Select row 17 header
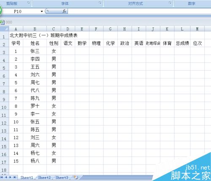 point(4,161)
